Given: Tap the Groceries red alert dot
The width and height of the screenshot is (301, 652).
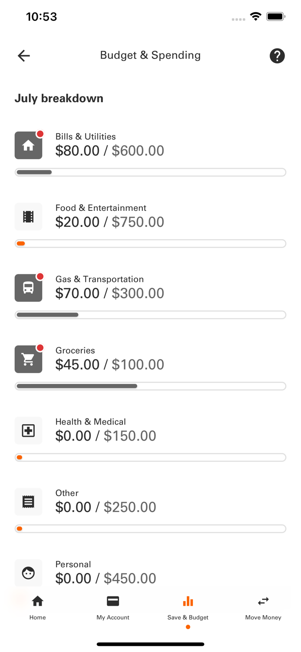Looking at the screenshot, I should coord(40,348).
